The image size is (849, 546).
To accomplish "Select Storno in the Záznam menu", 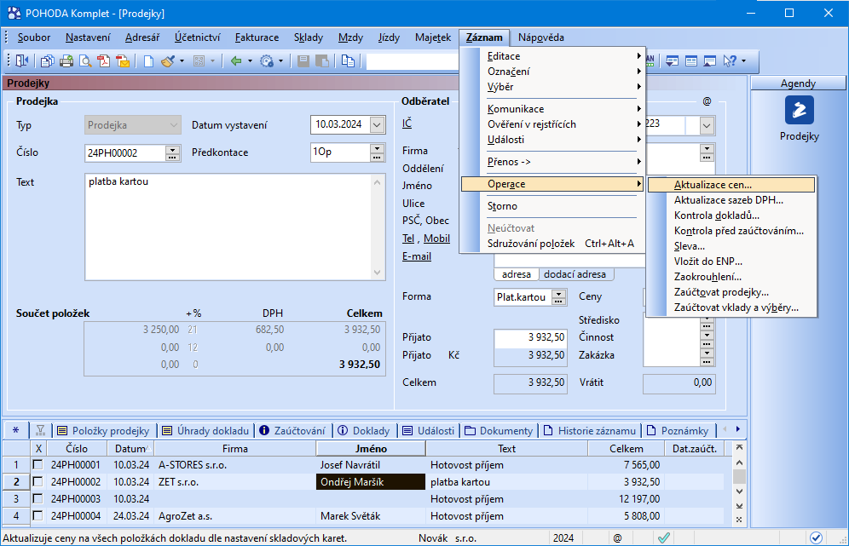I will tap(502, 206).
